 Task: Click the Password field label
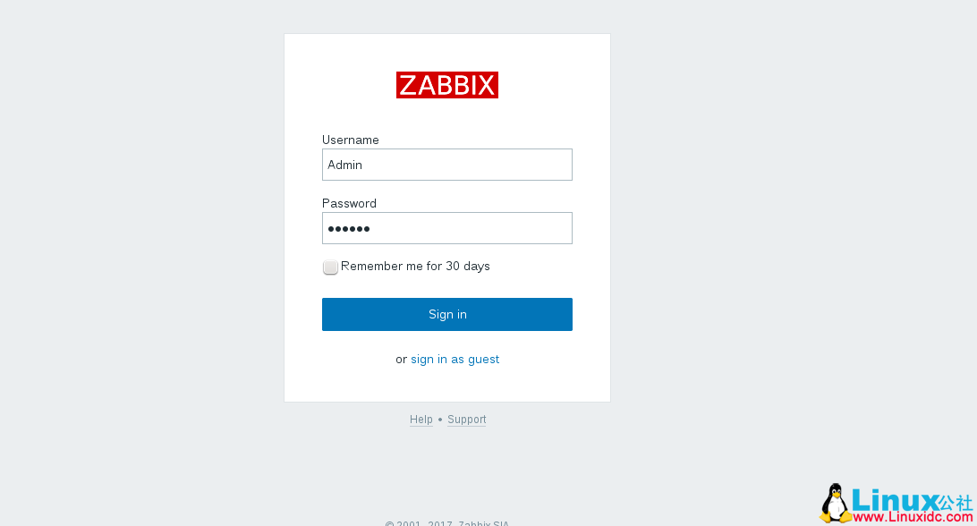[x=349, y=203]
